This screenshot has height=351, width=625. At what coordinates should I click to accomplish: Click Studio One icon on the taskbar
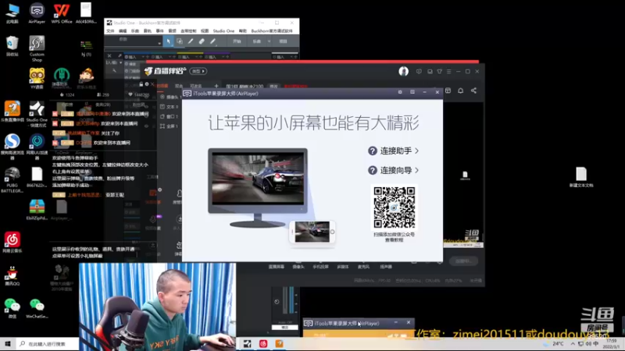tap(247, 344)
